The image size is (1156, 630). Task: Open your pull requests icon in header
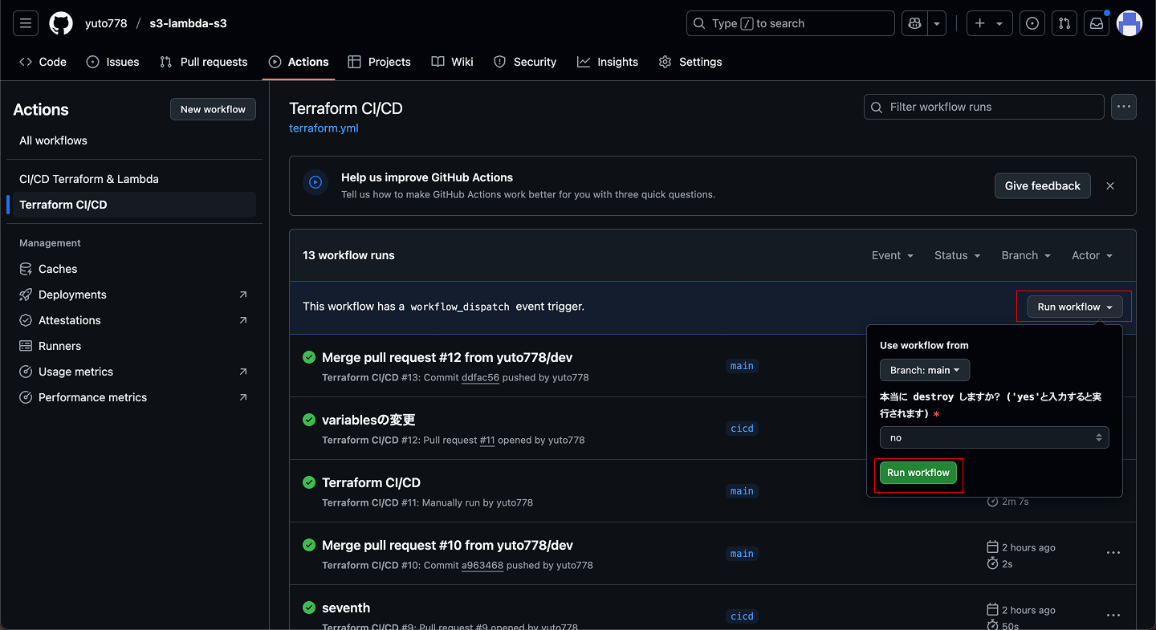click(1064, 23)
